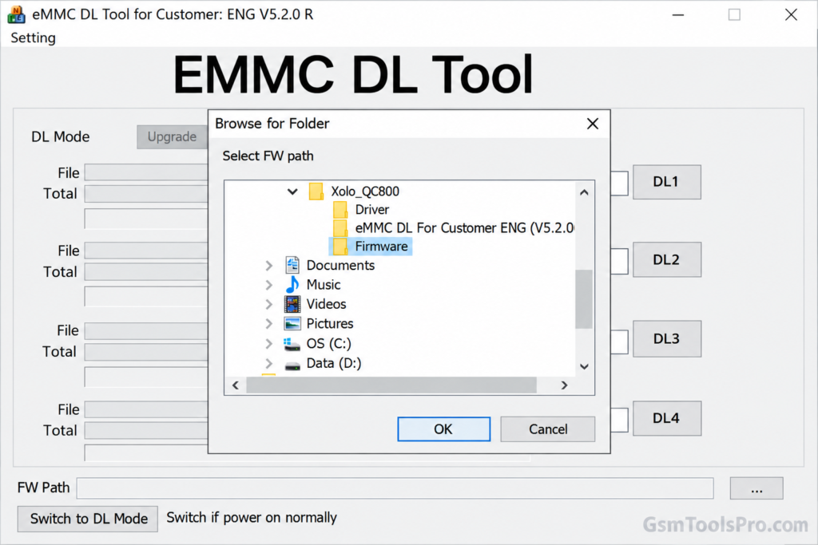Screen dimensions: 818x545
Task: Click the DL3 button
Action: point(667,338)
